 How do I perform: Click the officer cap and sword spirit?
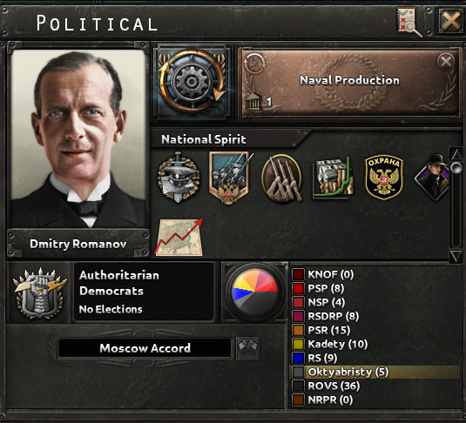179,178
